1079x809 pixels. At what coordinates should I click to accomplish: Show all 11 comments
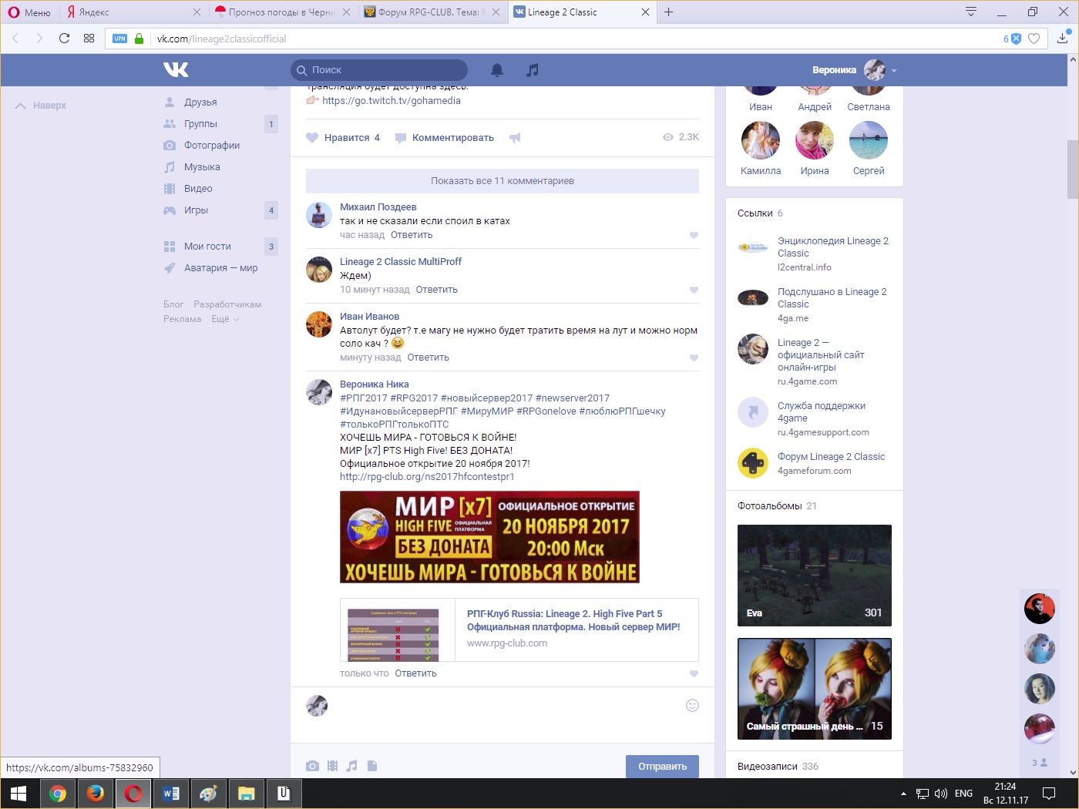[x=502, y=181]
